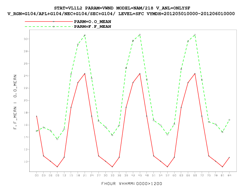Click x-axis tick label 00
Viewport: 250px width, 193px height.
(x=37, y=175)
